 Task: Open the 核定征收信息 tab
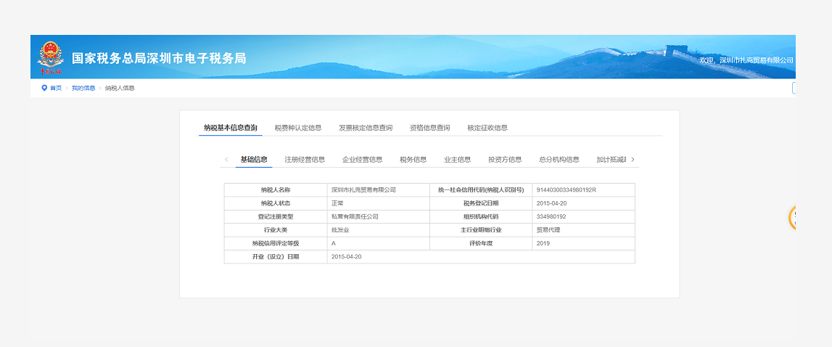click(x=487, y=128)
